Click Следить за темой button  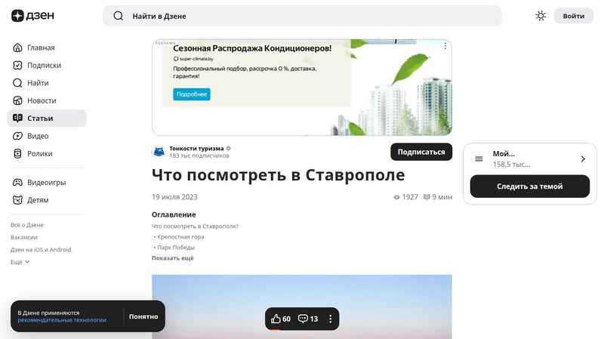pos(529,186)
